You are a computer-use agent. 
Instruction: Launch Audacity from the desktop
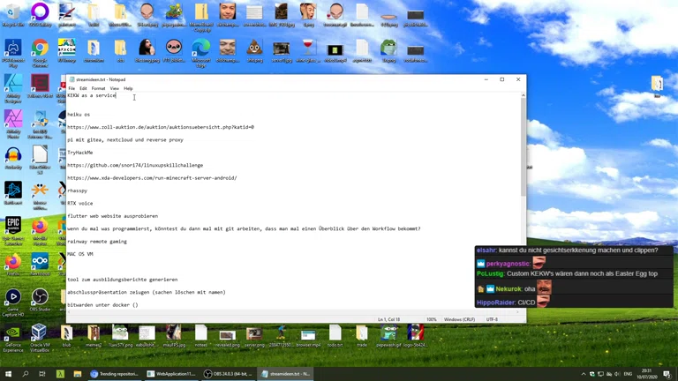tap(13, 156)
